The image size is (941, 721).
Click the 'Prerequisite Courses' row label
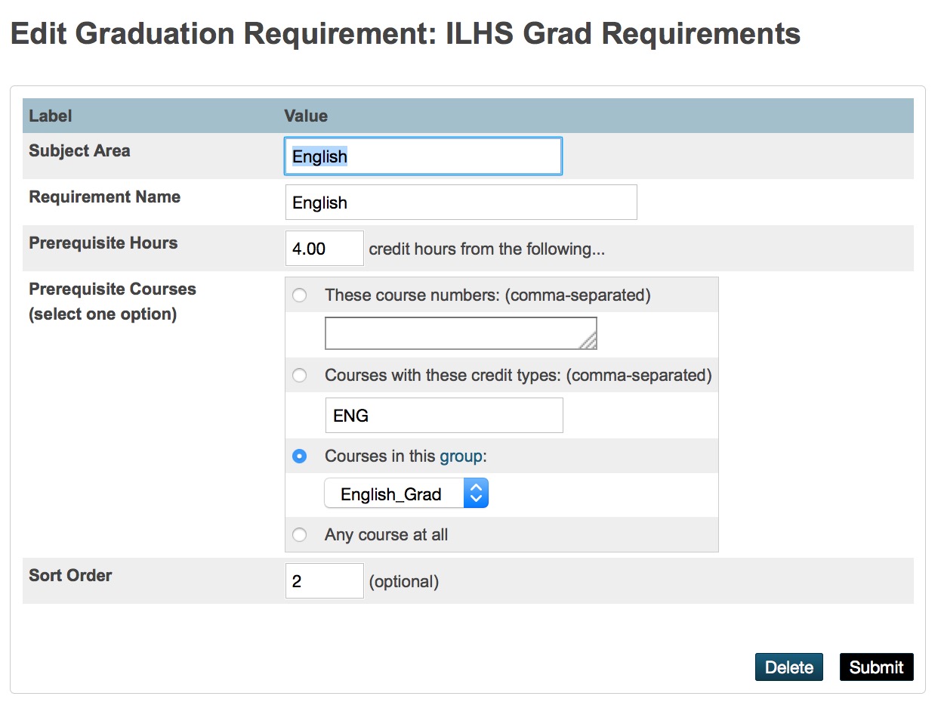113,289
